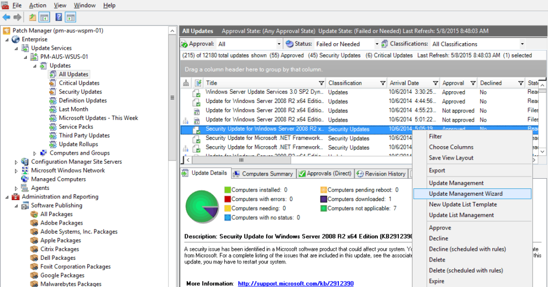Click the Forward arrow toolbar icon

click(x=18, y=17)
